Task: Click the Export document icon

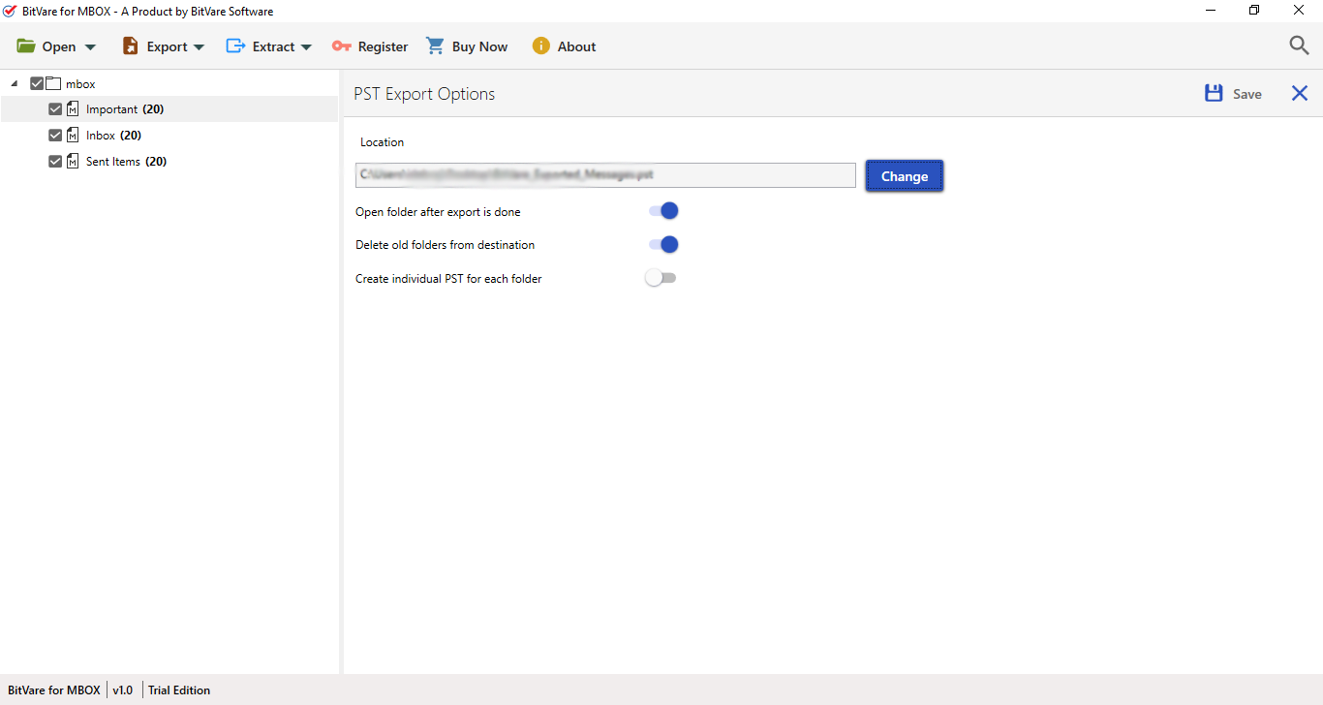Action: pyautogui.click(x=131, y=46)
